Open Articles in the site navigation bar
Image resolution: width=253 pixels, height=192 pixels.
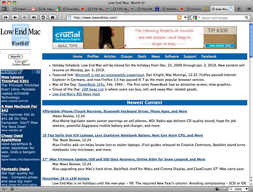(110, 57)
